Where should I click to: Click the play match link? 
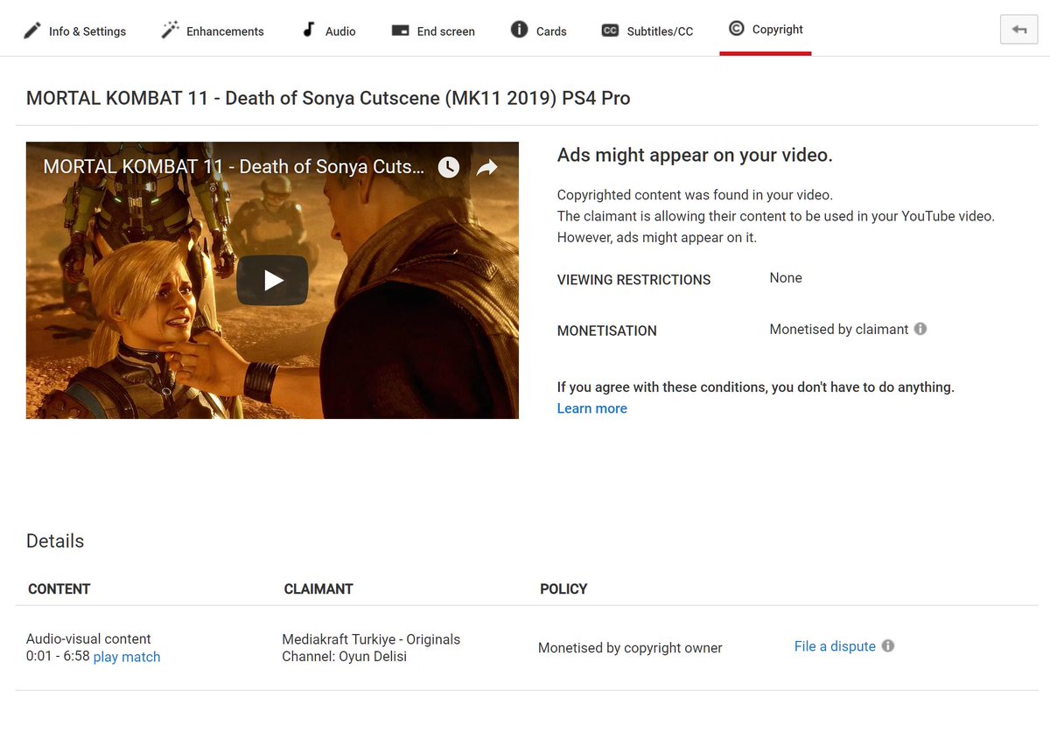(x=127, y=657)
